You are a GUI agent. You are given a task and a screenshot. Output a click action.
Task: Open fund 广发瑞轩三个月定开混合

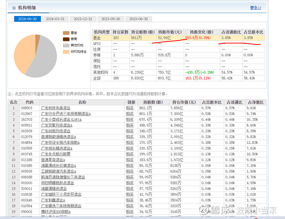(61, 194)
